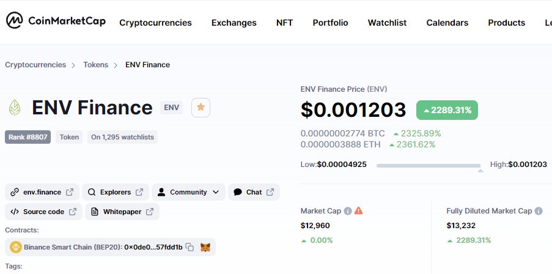Add token to MetaMask fox icon
The height and width of the screenshot is (274, 552).
point(205,247)
